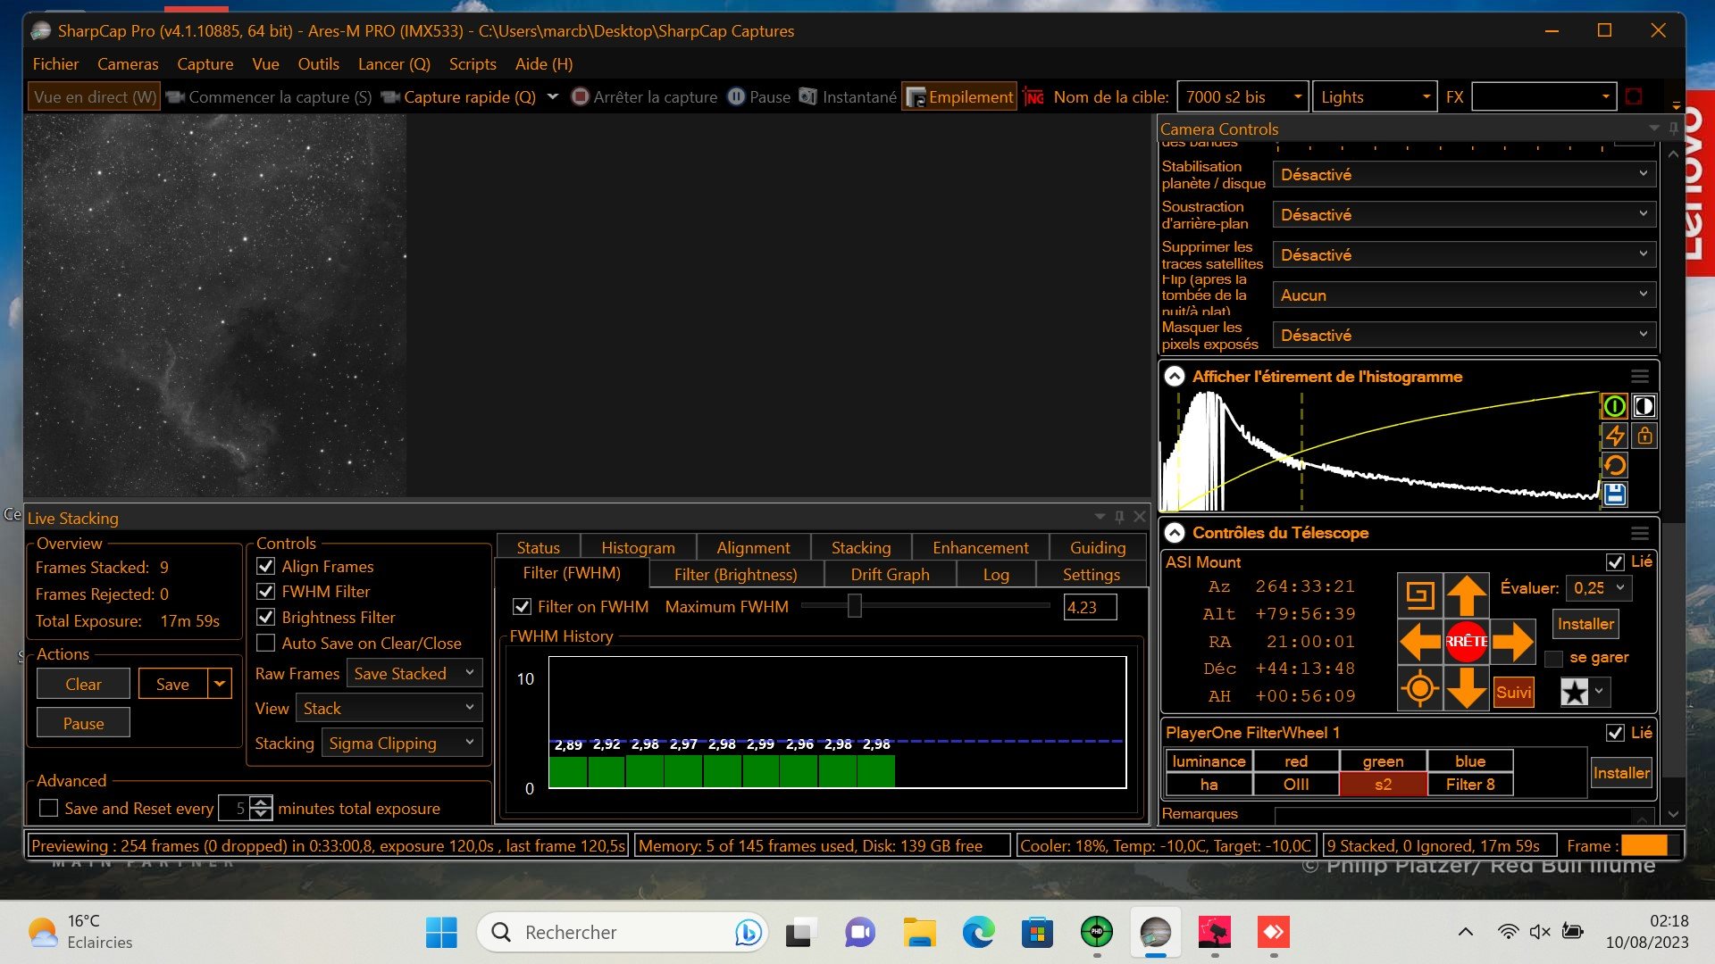
Task: Move the mount left with the left arrow
Action: 1419,642
